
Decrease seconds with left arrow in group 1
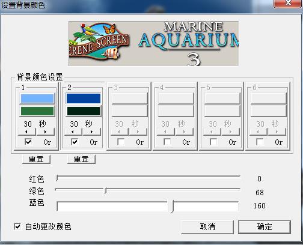tap(27, 132)
